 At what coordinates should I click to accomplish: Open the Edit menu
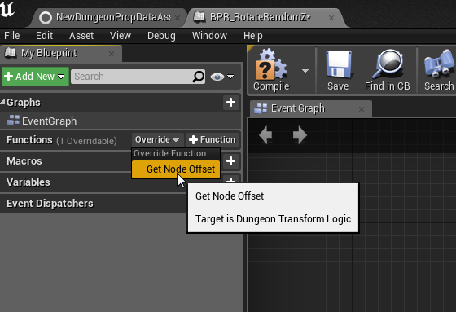point(44,36)
